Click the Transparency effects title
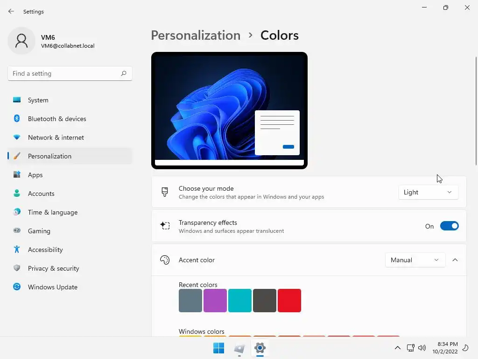 coord(208,223)
